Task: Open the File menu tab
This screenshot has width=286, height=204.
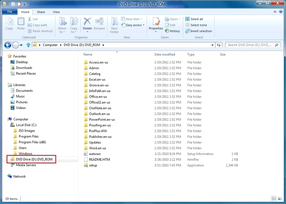Action: (10, 12)
